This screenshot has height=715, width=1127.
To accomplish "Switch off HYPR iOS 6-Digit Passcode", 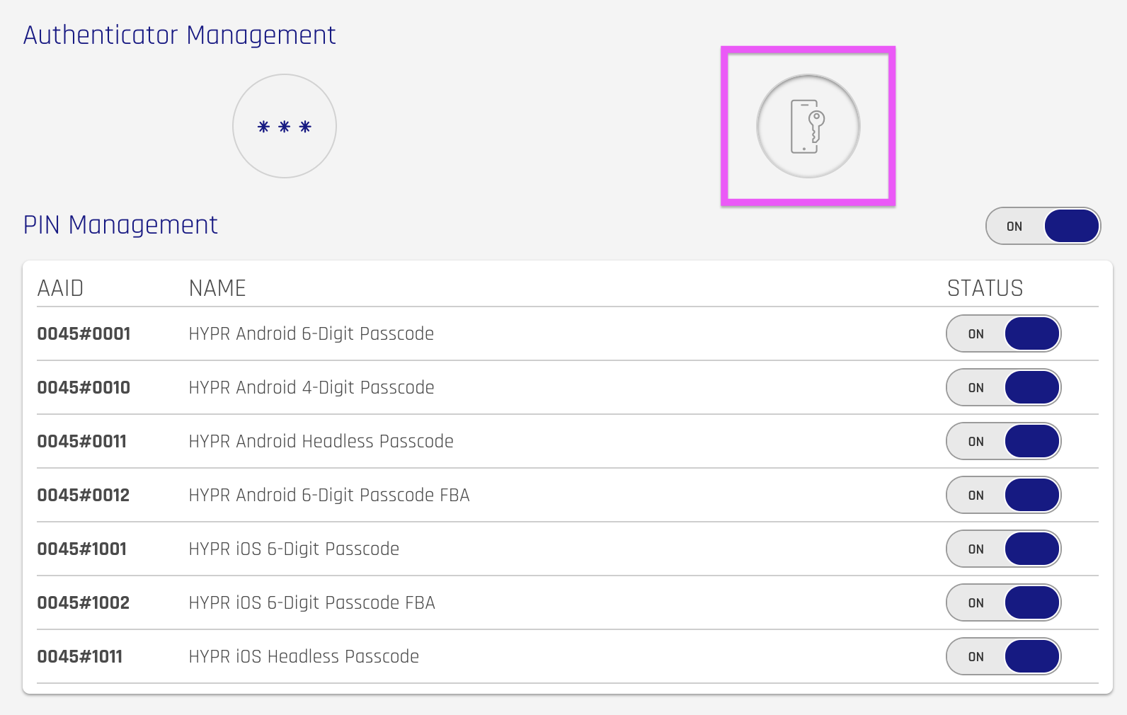I will [x=1003, y=549].
